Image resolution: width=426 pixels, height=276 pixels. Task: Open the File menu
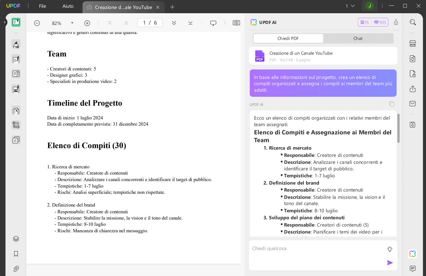point(42,6)
